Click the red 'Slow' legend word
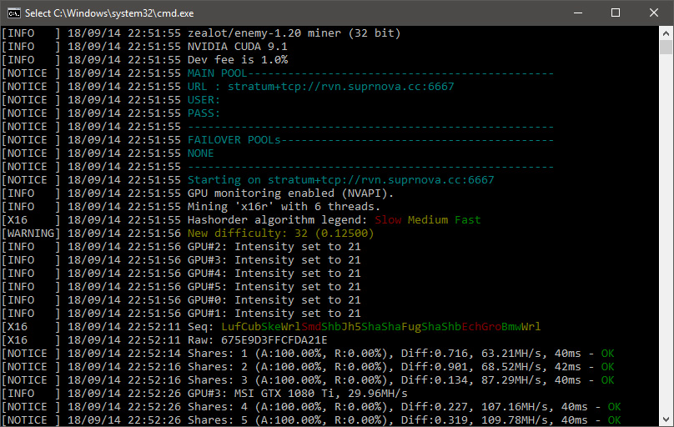 [388, 220]
